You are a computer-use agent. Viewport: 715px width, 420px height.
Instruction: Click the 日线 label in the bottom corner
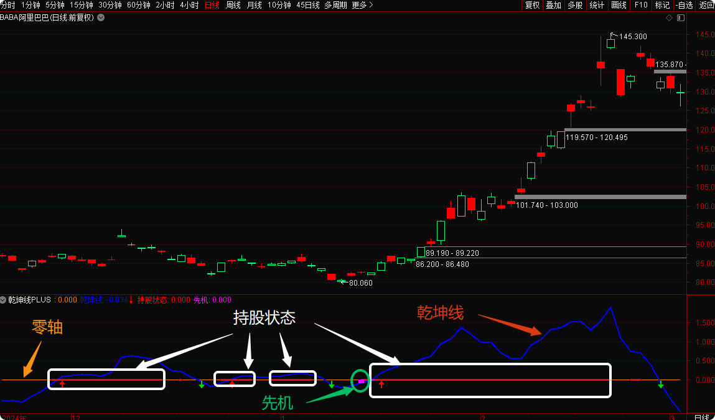pyautogui.click(x=701, y=417)
